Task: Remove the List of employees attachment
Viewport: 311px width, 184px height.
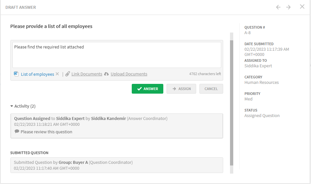Action: point(57,74)
